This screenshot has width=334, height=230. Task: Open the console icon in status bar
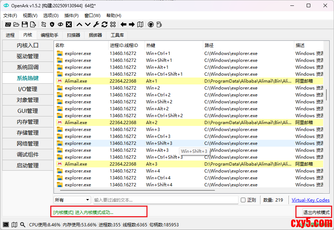pos(6,225)
